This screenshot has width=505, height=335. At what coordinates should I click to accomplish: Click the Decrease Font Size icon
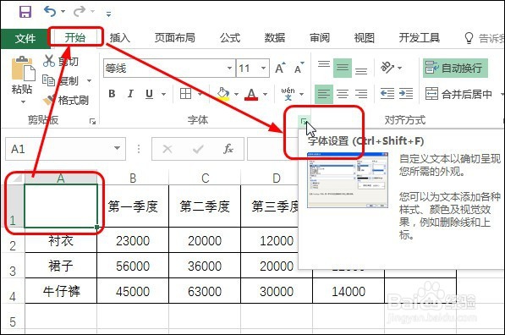pos(299,68)
